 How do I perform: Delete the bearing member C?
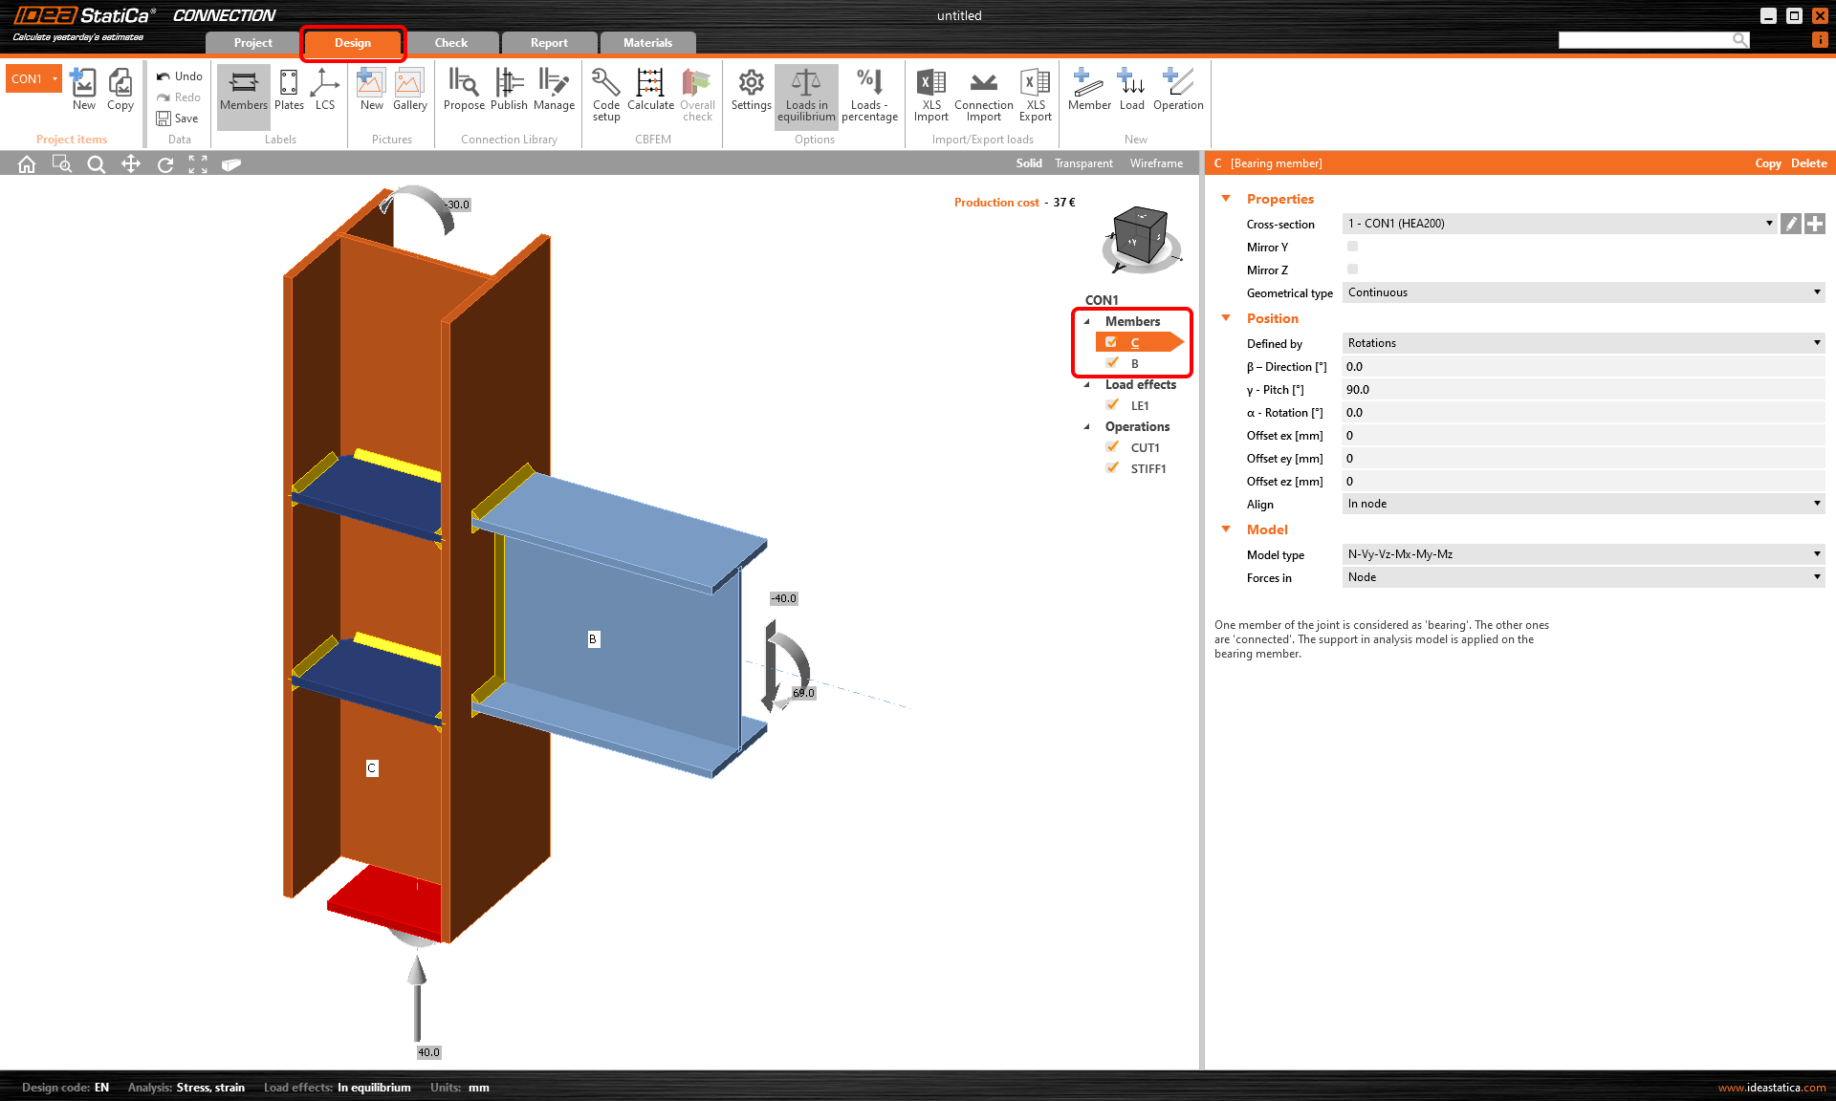1807,162
